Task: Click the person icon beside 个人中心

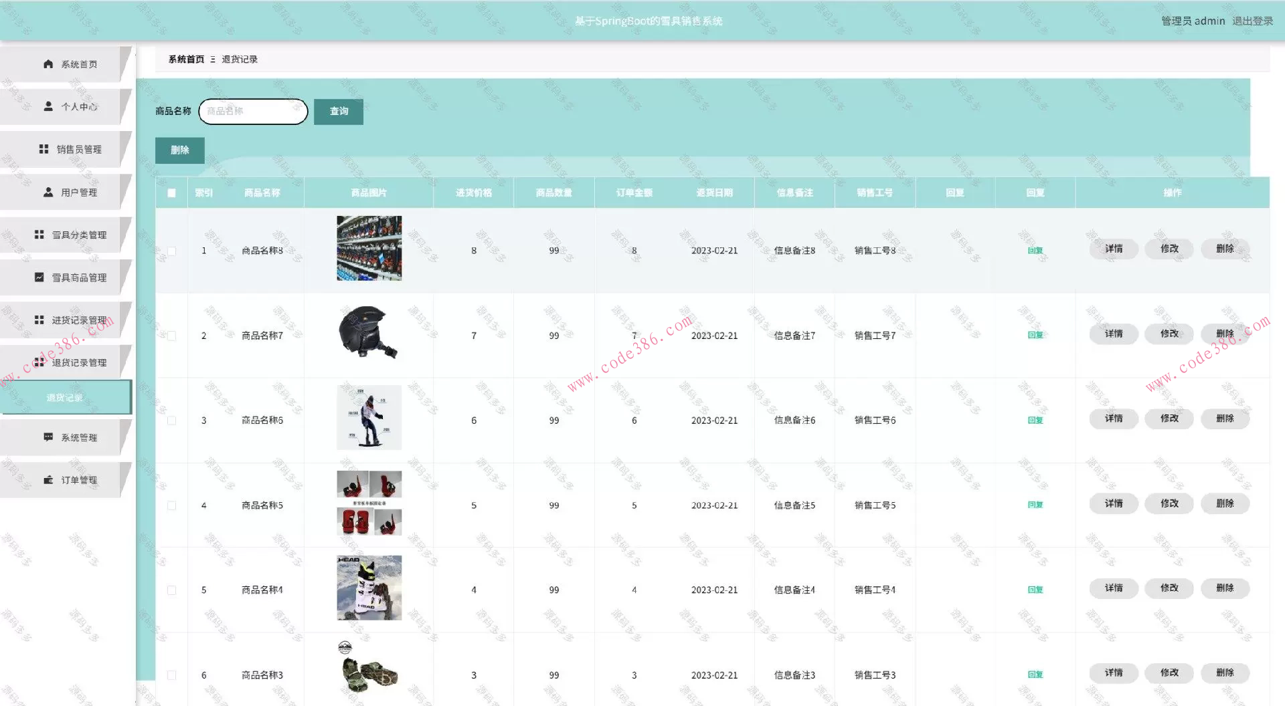Action: click(48, 106)
